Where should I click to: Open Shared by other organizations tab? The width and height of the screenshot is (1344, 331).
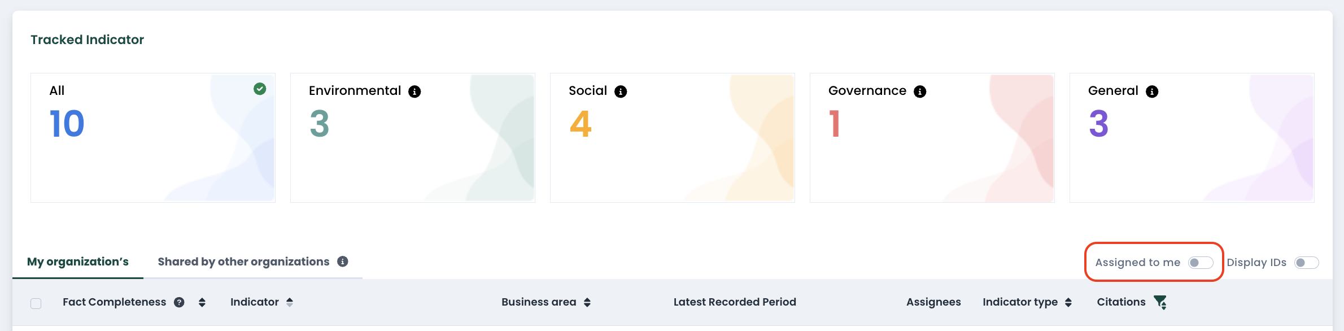click(x=243, y=262)
